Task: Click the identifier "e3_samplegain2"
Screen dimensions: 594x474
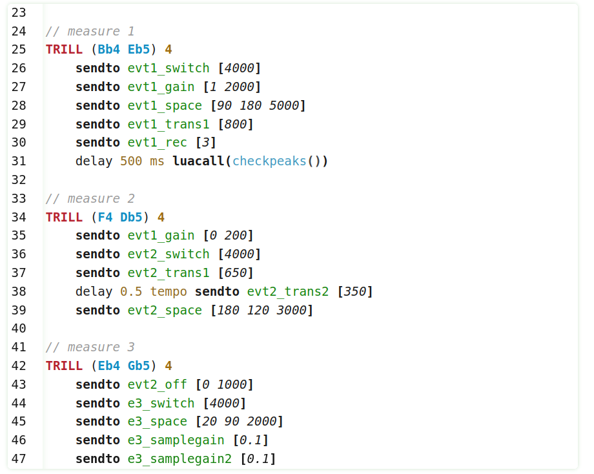Action: click(x=179, y=459)
